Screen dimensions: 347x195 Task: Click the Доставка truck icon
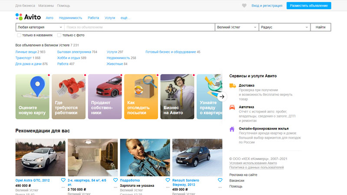tap(232, 85)
